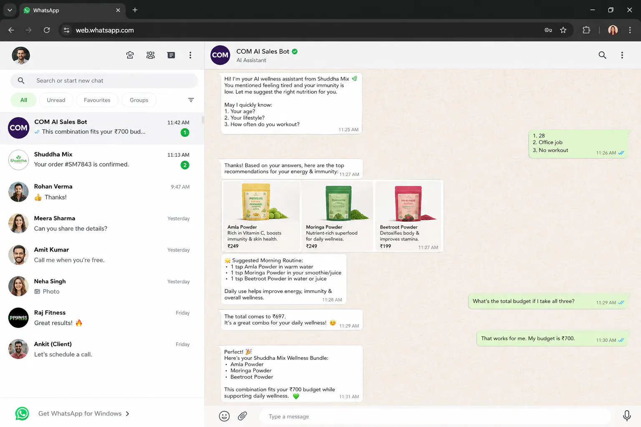
Task: Open the emoji picker
Action: click(x=225, y=416)
